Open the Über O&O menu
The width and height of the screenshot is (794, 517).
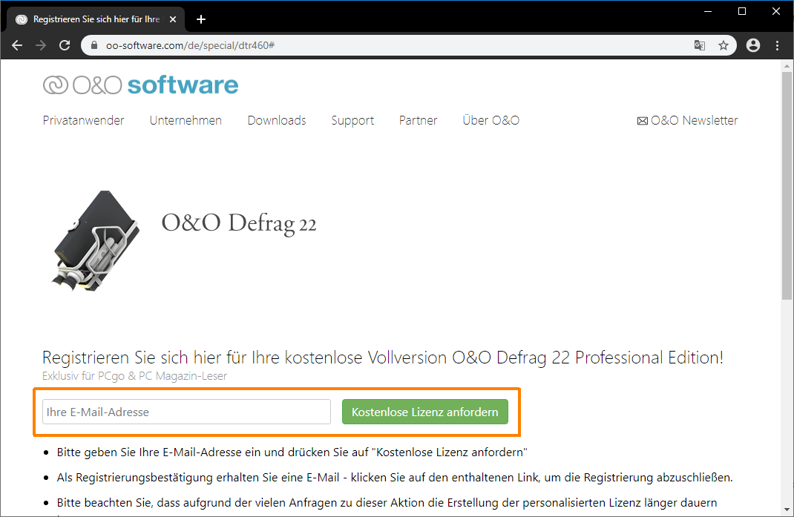tap(491, 120)
